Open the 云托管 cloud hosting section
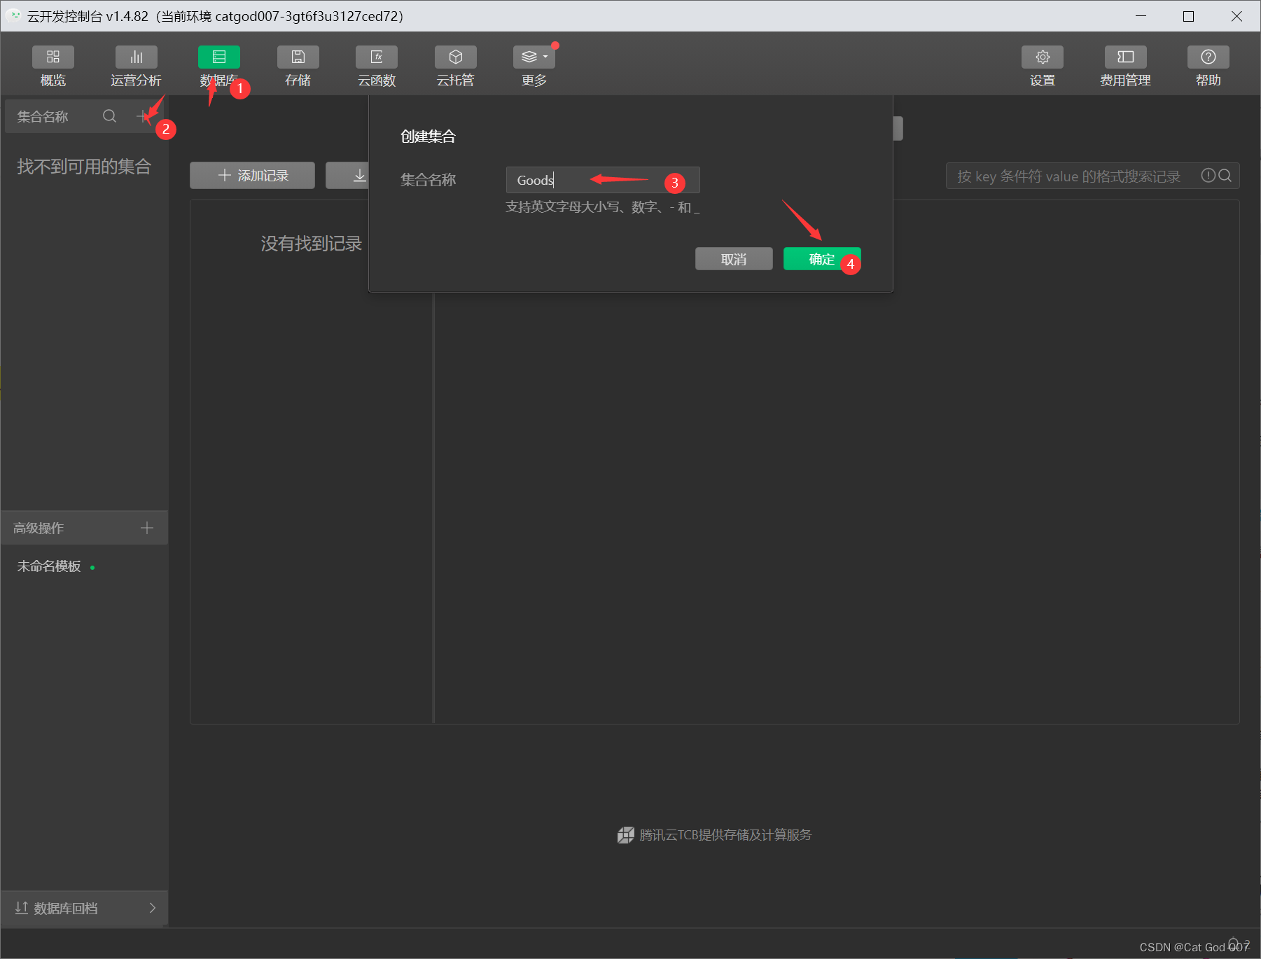The width and height of the screenshot is (1261, 959). (455, 66)
